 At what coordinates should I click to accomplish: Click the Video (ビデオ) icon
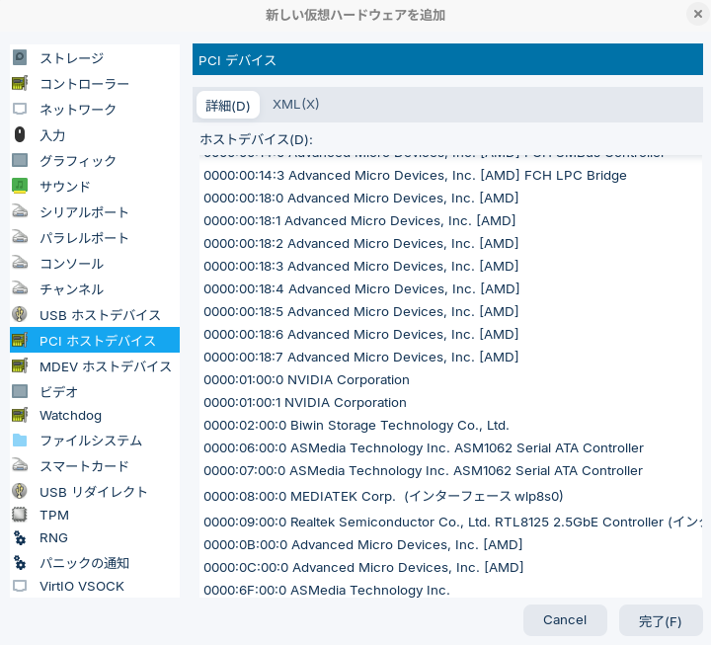click(20, 391)
